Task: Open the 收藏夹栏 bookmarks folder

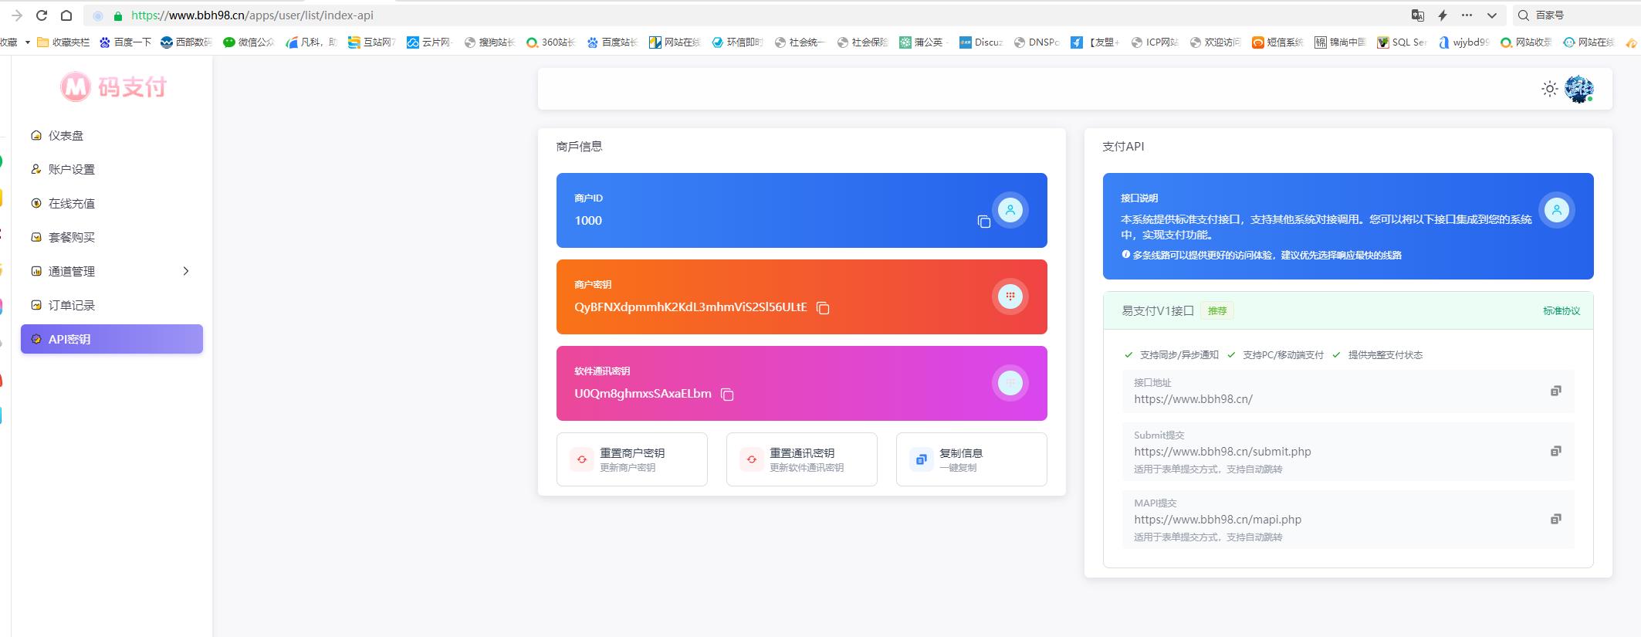Action: (63, 42)
